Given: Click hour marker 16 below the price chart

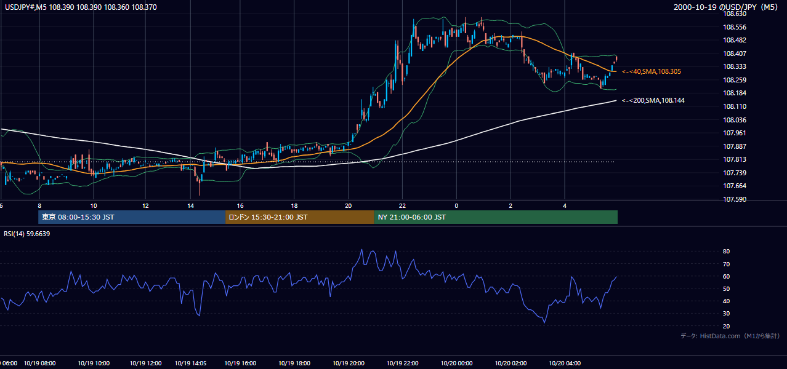Looking at the screenshot, I should pyautogui.click(x=240, y=206).
